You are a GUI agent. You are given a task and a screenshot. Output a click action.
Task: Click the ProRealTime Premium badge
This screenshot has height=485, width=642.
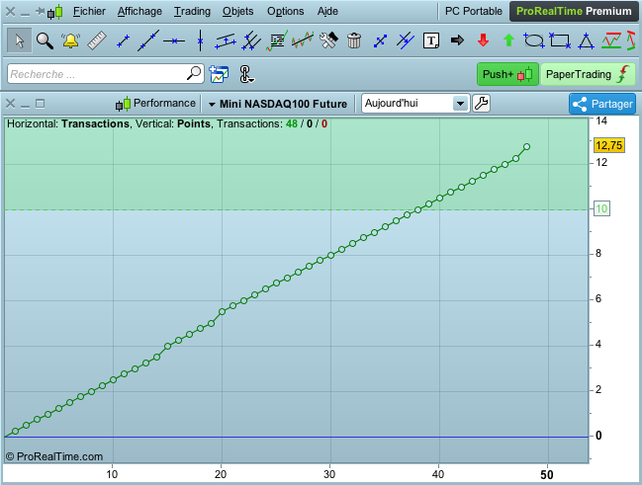(x=574, y=11)
